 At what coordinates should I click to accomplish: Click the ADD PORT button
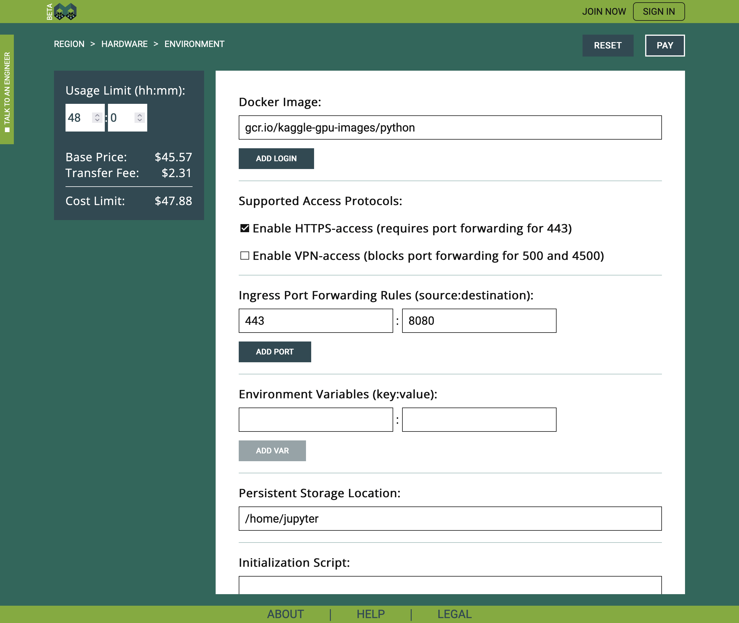275,352
